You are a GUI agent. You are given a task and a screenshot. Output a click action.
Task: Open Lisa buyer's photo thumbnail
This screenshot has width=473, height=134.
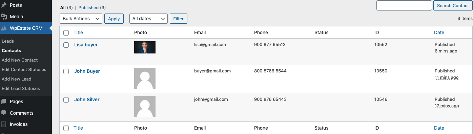145,47
